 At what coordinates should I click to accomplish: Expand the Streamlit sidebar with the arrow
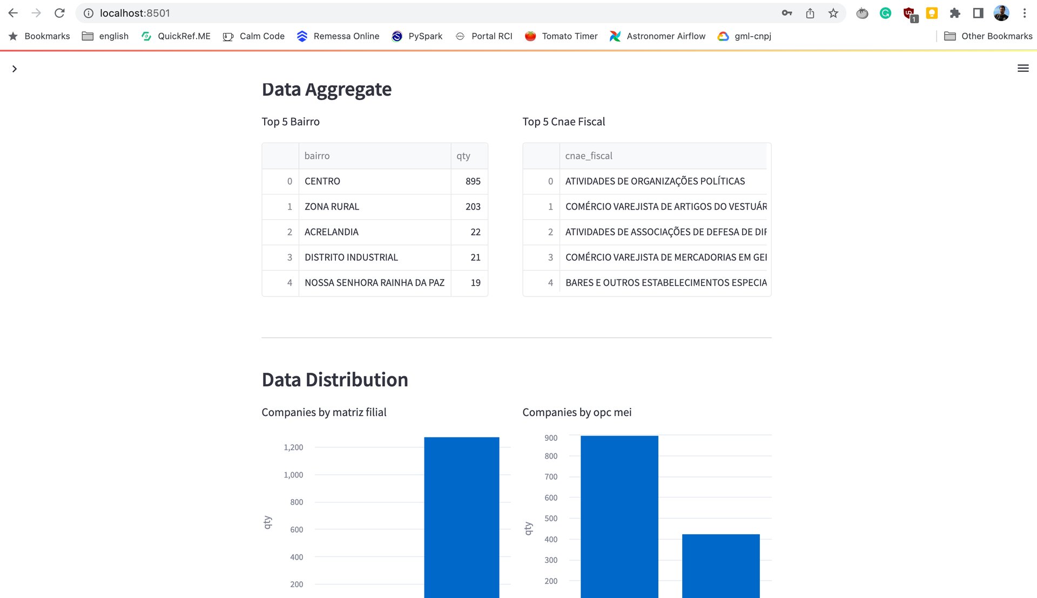[x=14, y=69]
